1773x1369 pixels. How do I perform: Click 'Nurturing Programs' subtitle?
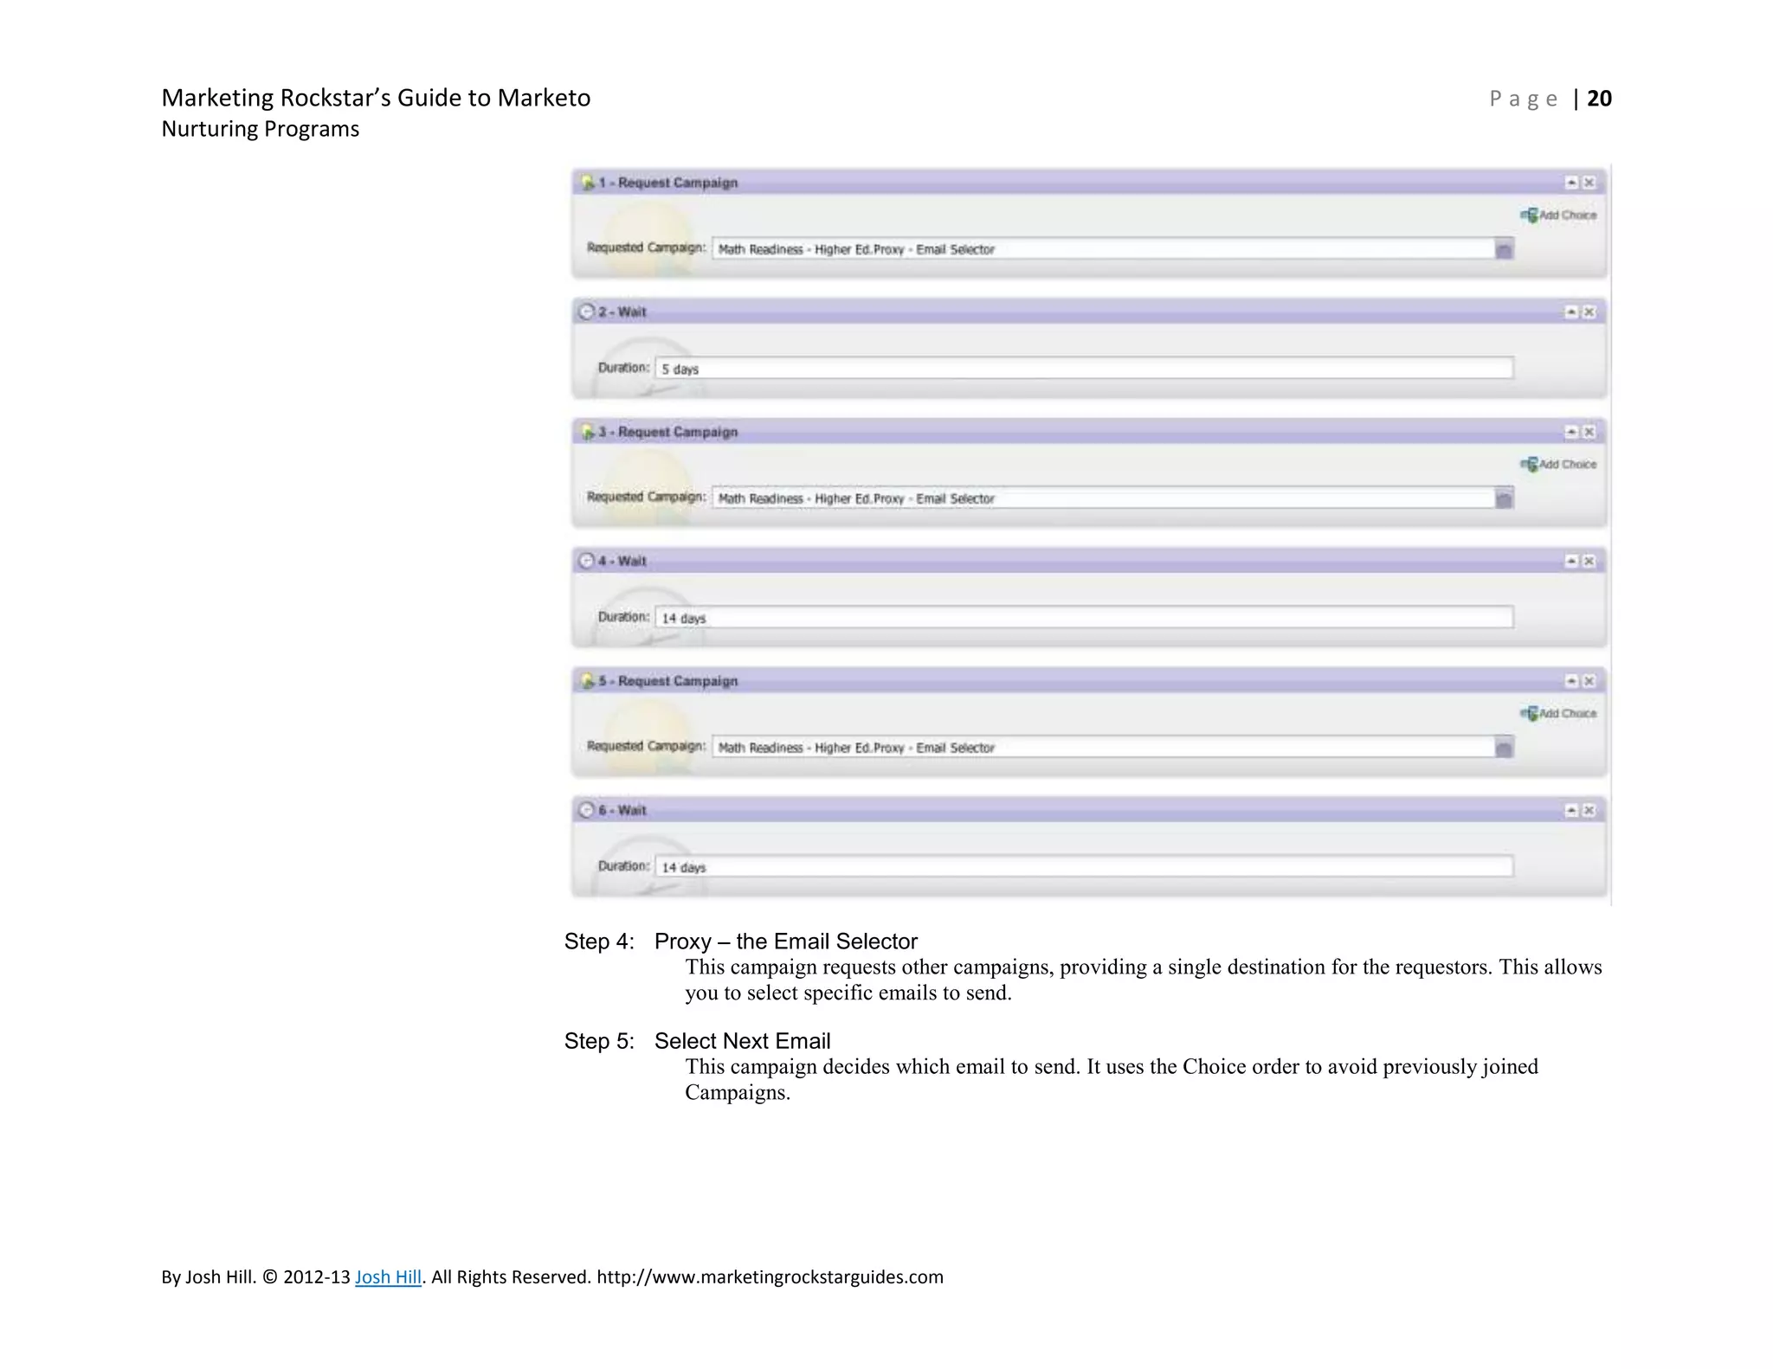[260, 129]
